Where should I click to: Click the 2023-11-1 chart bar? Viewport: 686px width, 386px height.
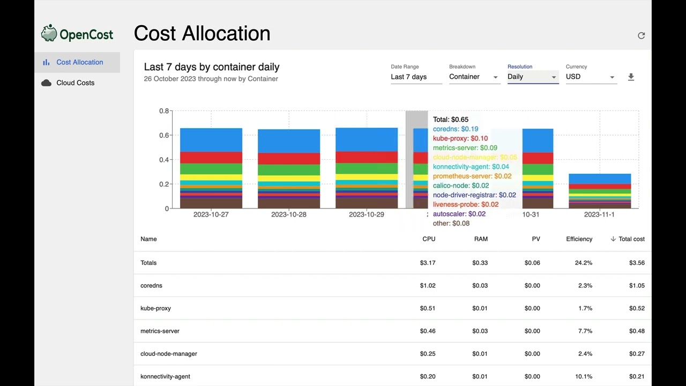click(x=600, y=191)
